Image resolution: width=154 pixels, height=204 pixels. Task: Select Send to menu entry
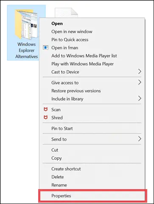click(92, 139)
